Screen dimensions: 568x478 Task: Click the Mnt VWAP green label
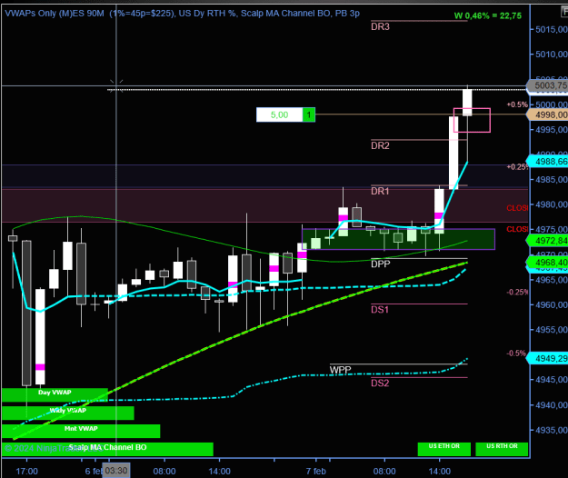tap(81, 431)
